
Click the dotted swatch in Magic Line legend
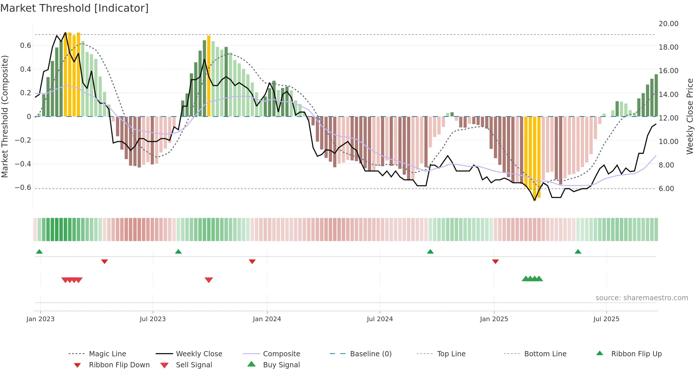[77, 354]
